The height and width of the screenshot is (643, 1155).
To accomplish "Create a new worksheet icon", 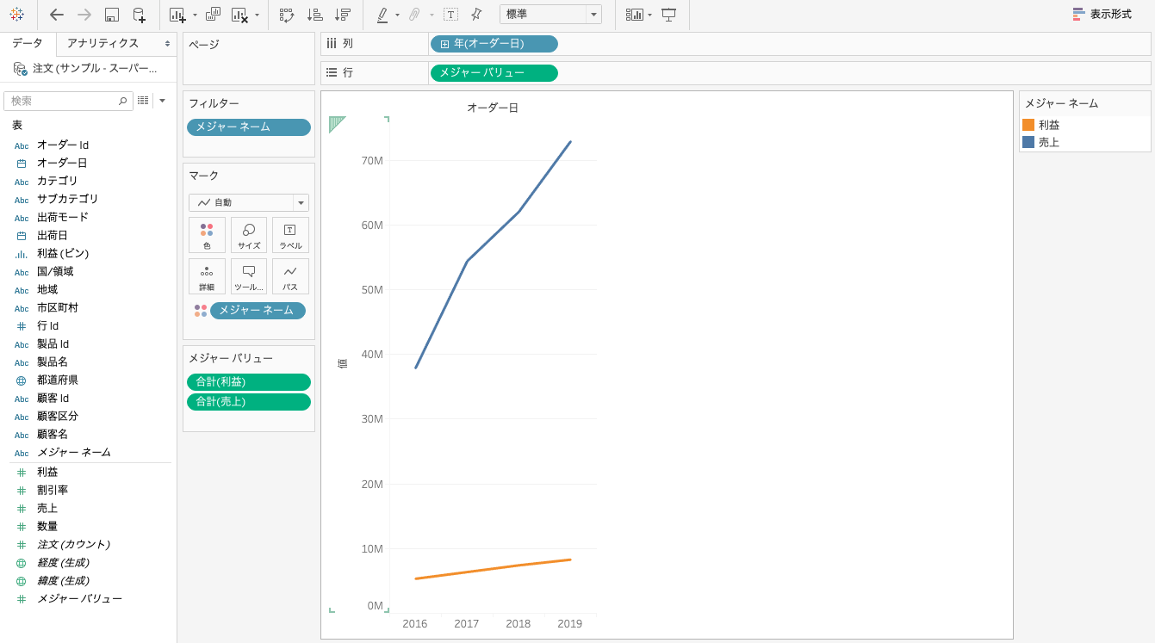I will click(x=177, y=15).
